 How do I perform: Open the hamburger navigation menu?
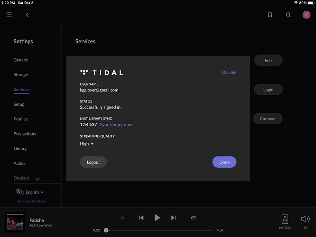coord(9,15)
